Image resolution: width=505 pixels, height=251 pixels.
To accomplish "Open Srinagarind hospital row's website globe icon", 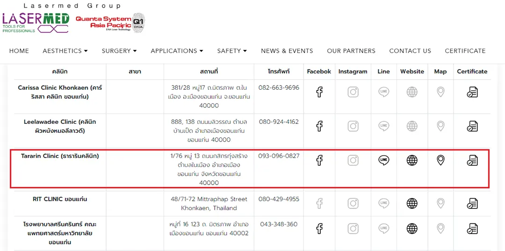I will (412, 229).
